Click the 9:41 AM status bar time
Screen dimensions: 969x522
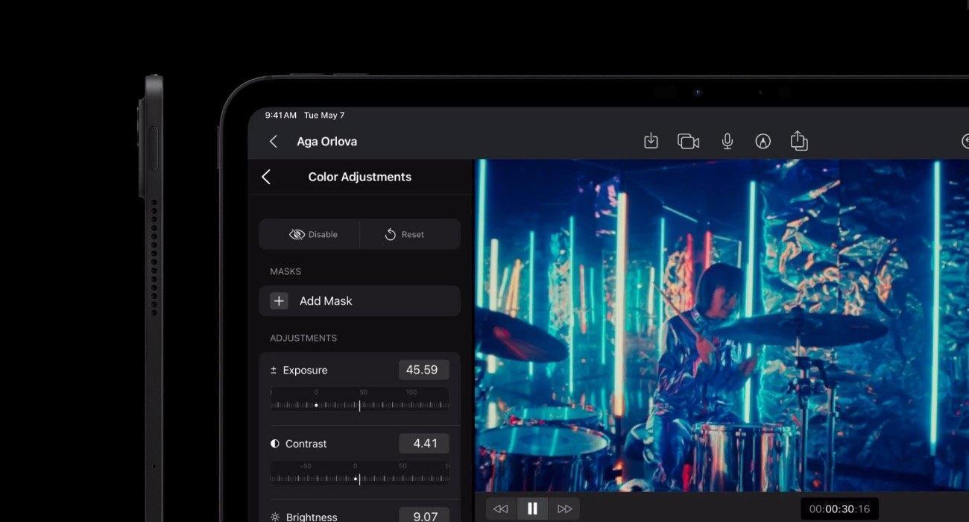coord(281,116)
